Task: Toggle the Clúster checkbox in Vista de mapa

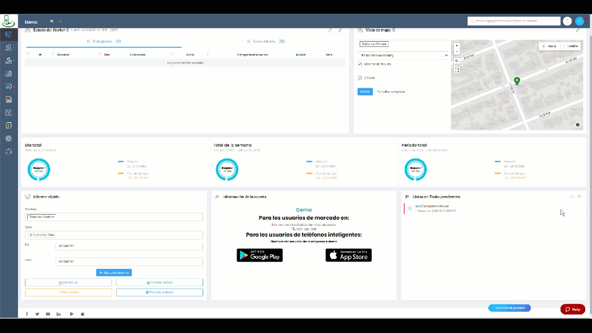Action: click(360, 78)
